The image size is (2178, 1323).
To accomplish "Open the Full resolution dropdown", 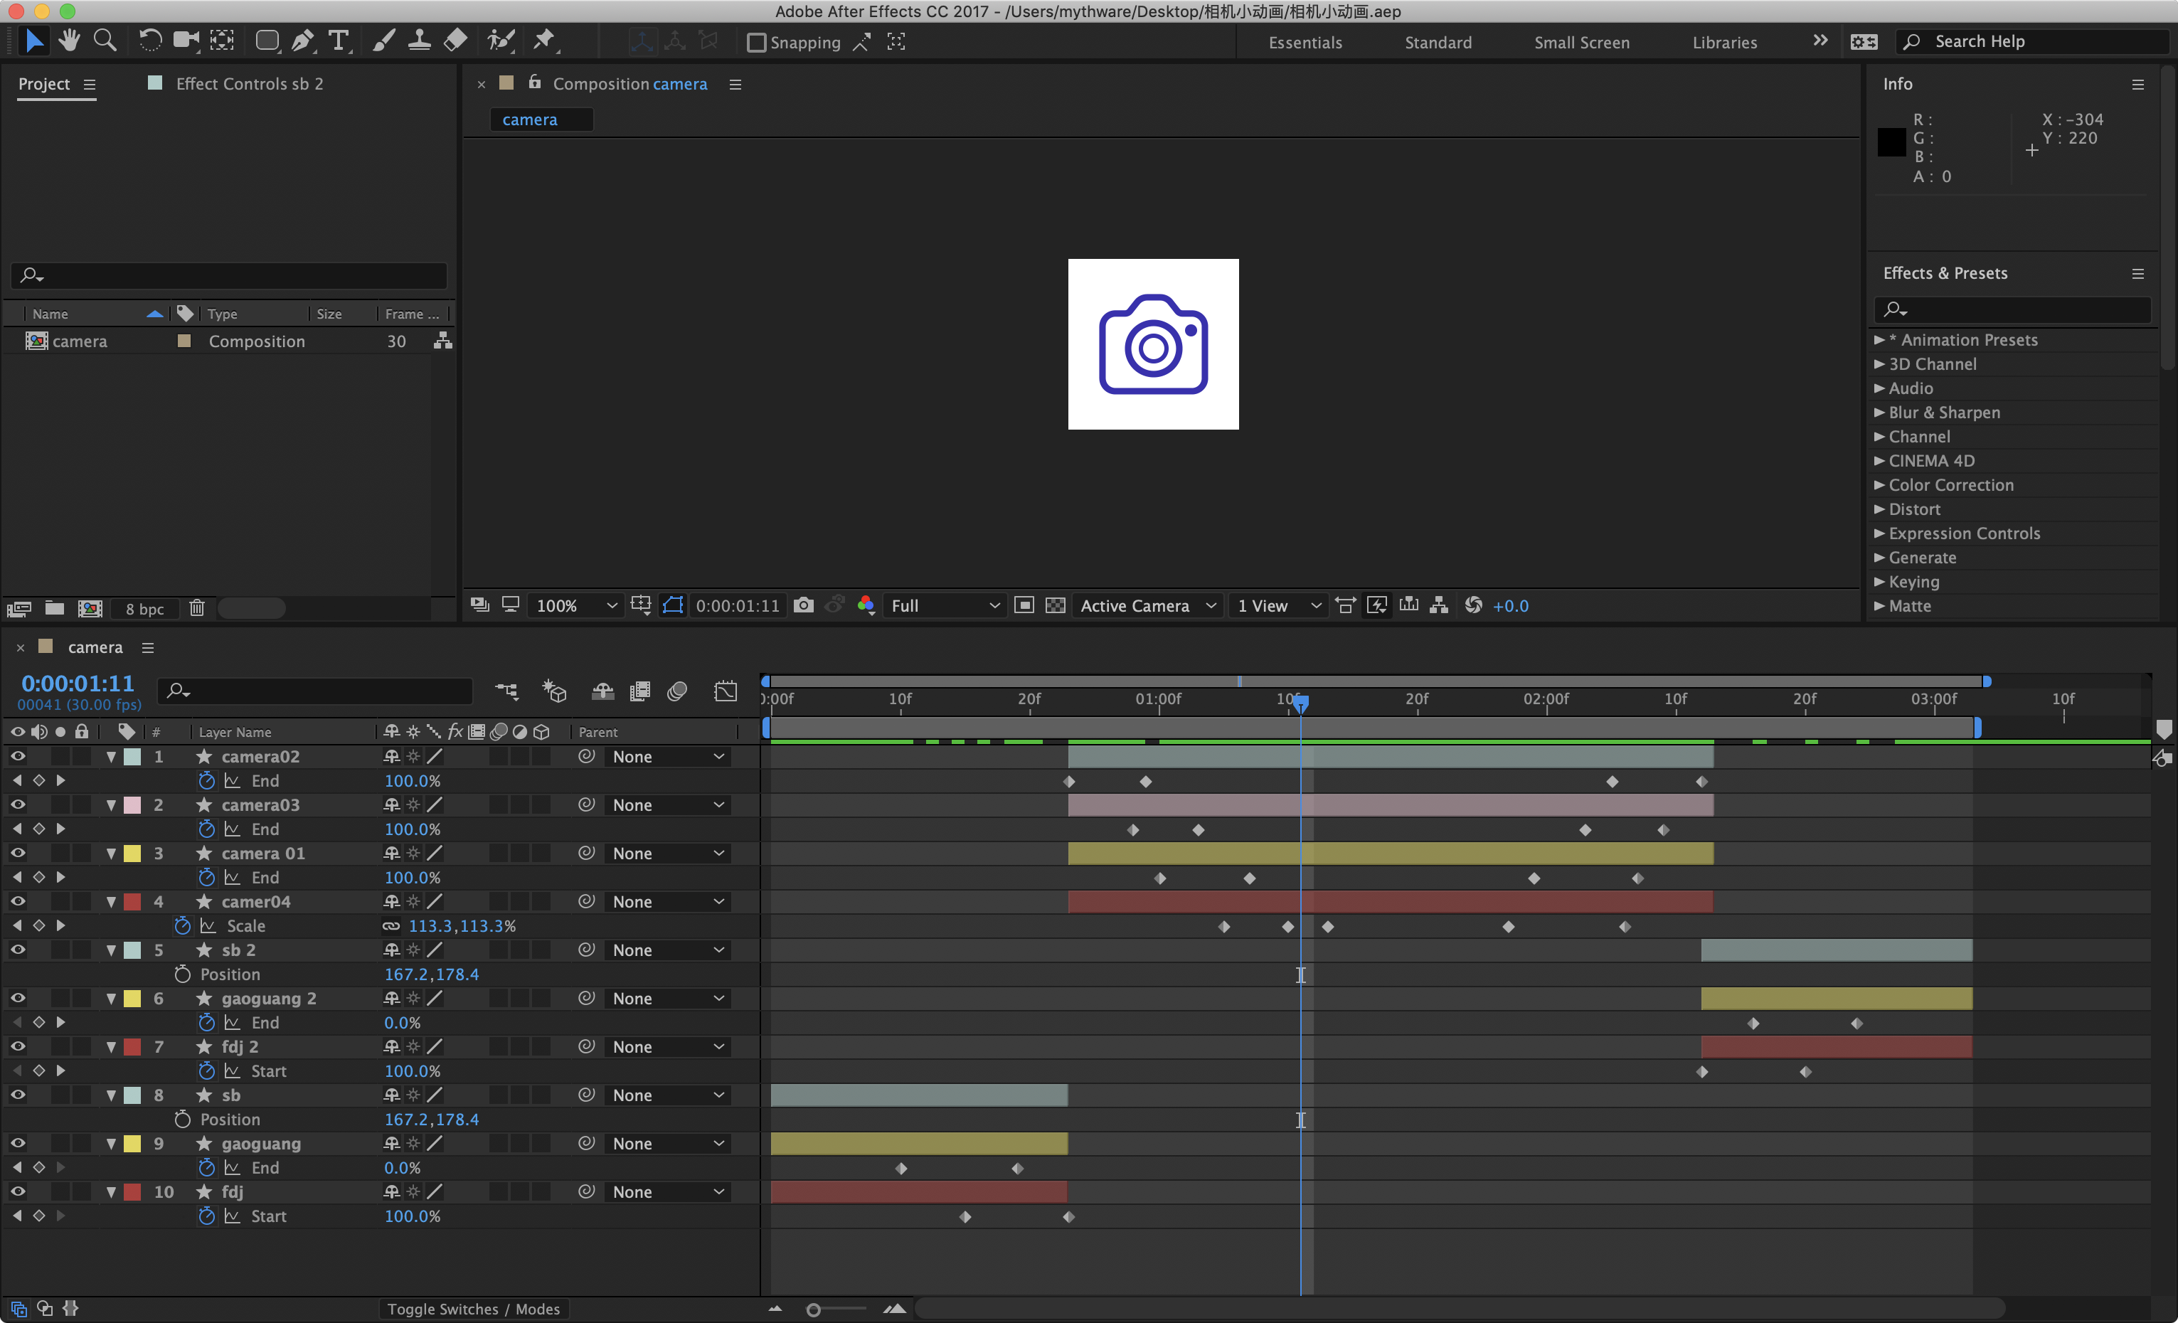I will tap(945, 605).
